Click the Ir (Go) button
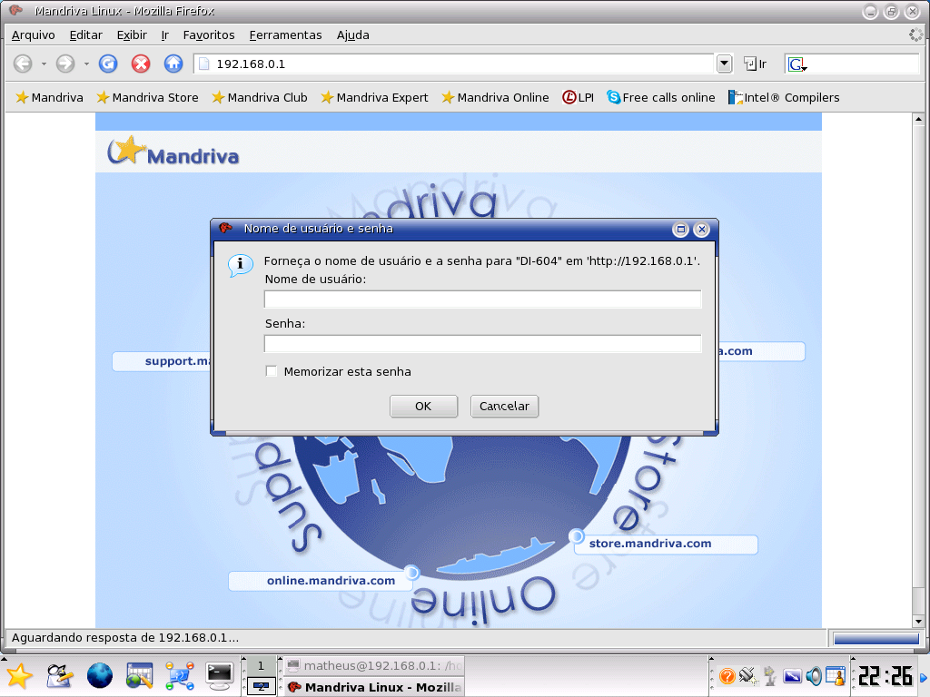This screenshot has height=697, width=930. pos(756,64)
